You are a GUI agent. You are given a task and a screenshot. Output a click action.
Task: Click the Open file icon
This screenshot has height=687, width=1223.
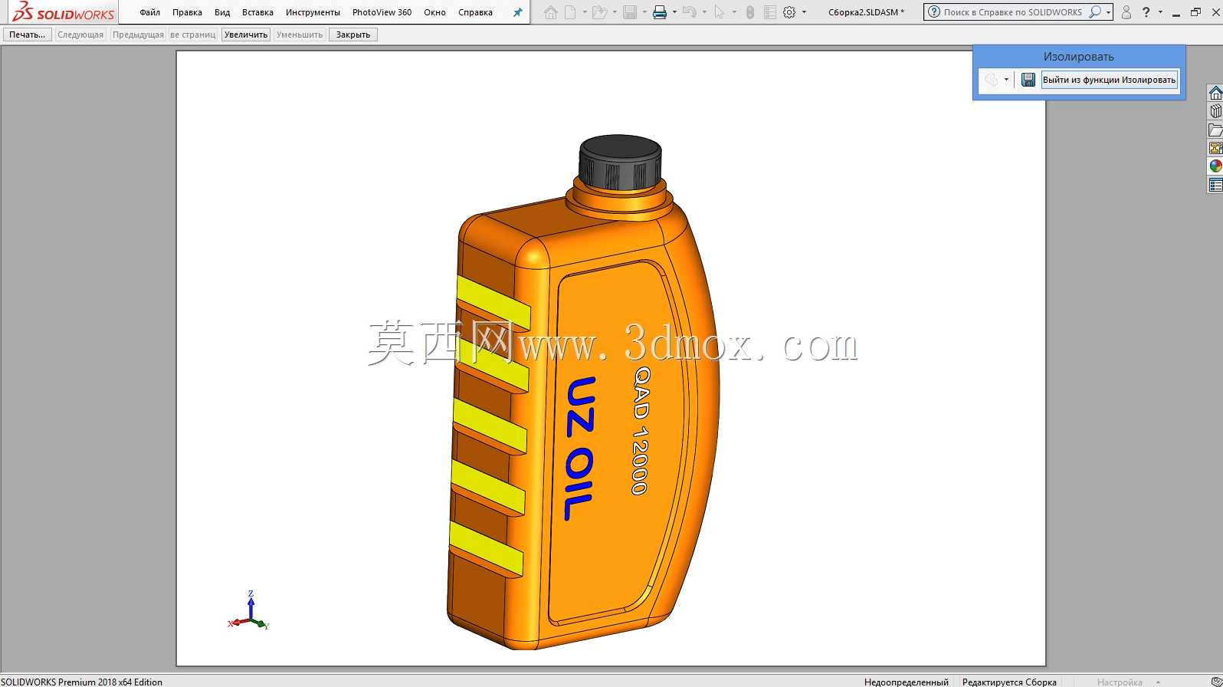click(x=600, y=12)
